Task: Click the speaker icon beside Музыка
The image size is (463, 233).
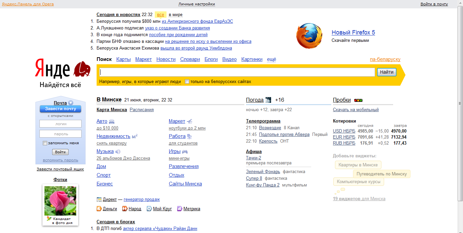Action: (118, 152)
